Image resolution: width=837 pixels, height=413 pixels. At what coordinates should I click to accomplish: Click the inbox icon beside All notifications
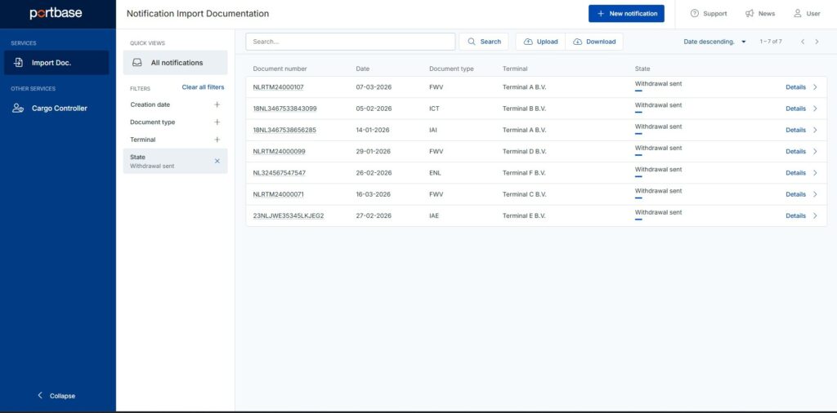137,63
